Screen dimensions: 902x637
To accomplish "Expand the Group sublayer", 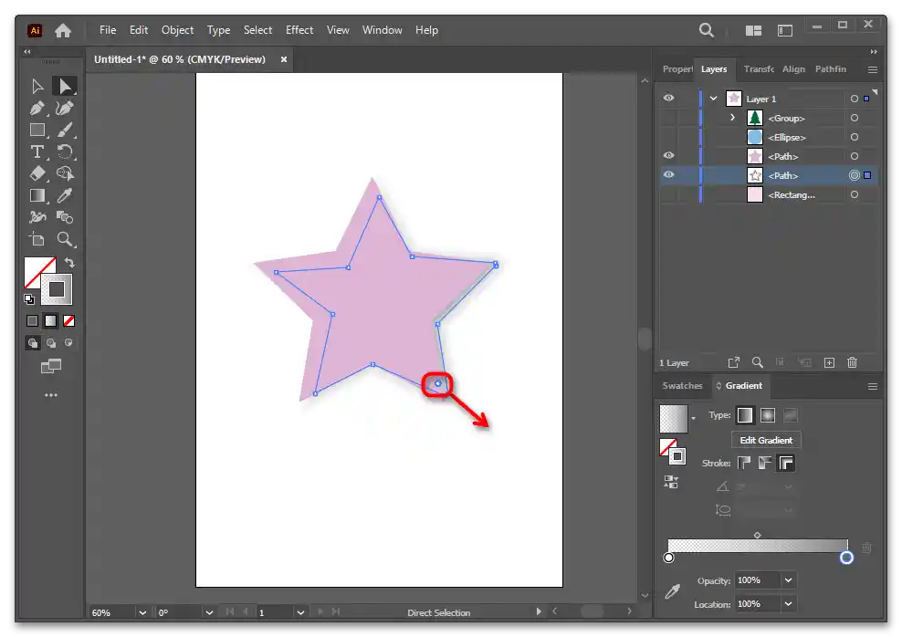I will click(x=732, y=118).
